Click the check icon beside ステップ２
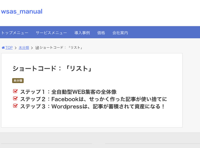Screen dimensions: 200x148 [15, 99]
